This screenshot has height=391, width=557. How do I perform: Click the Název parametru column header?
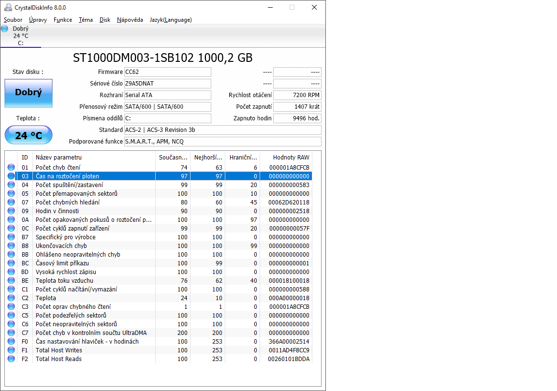(x=94, y=157)
